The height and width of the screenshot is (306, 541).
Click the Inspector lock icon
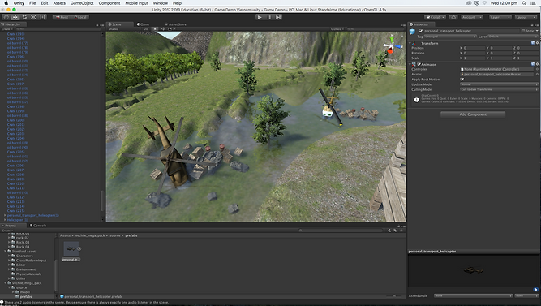(x=532, y=24)
